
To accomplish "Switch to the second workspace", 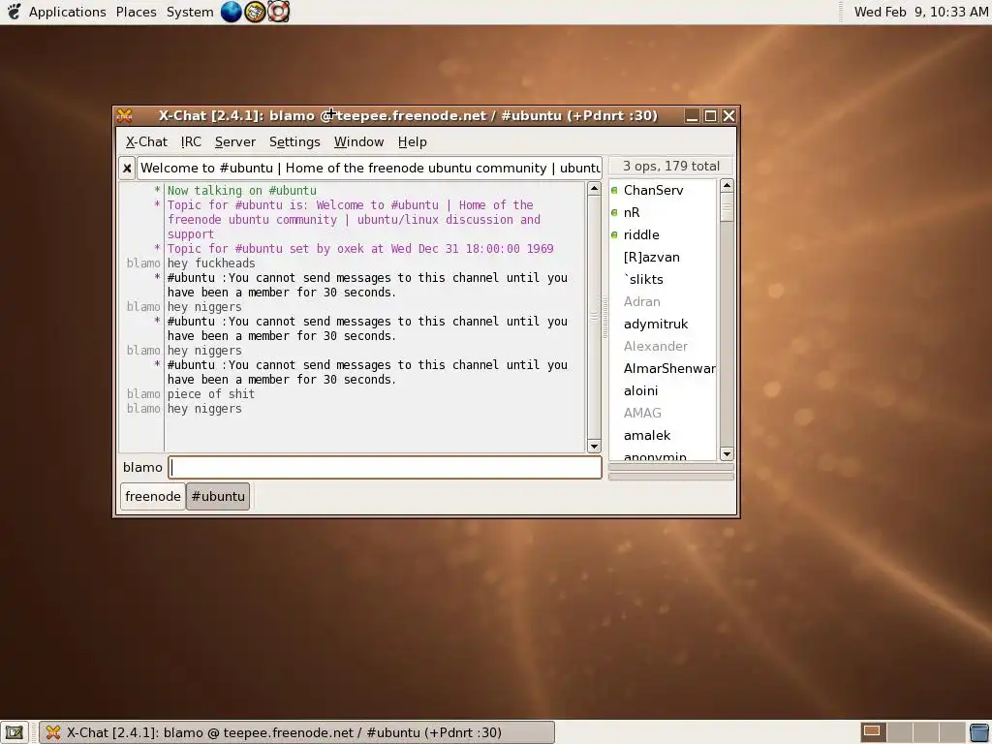I will (x=899, y=732).
